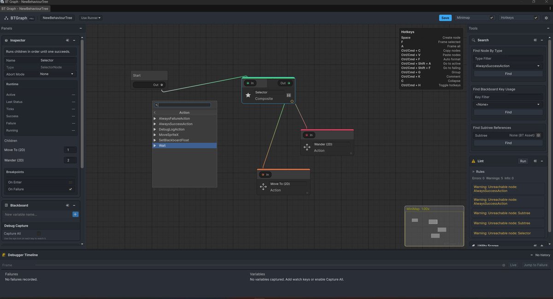
Task: Open the Subtree object picker circle
Action: click(x=539, y=135)
